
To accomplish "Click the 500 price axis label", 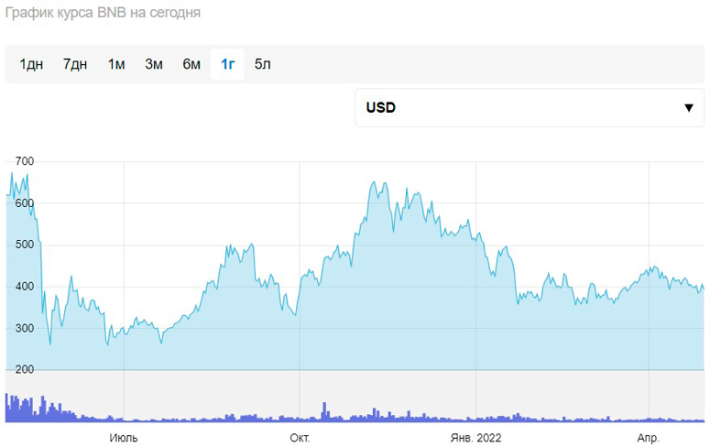I will tap(24, 245).
